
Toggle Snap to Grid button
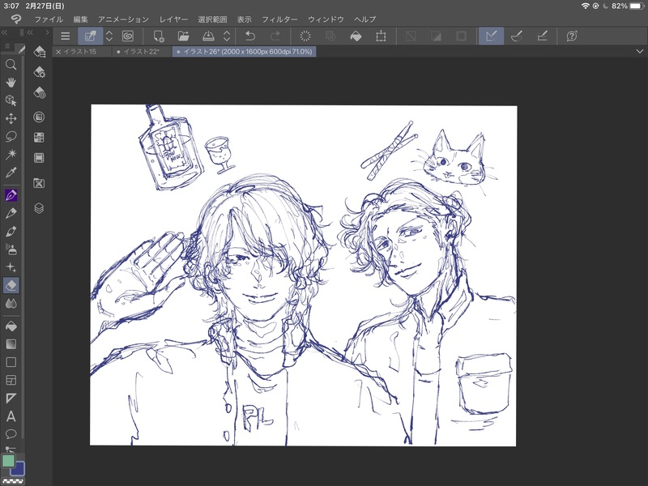coord(542,36)
